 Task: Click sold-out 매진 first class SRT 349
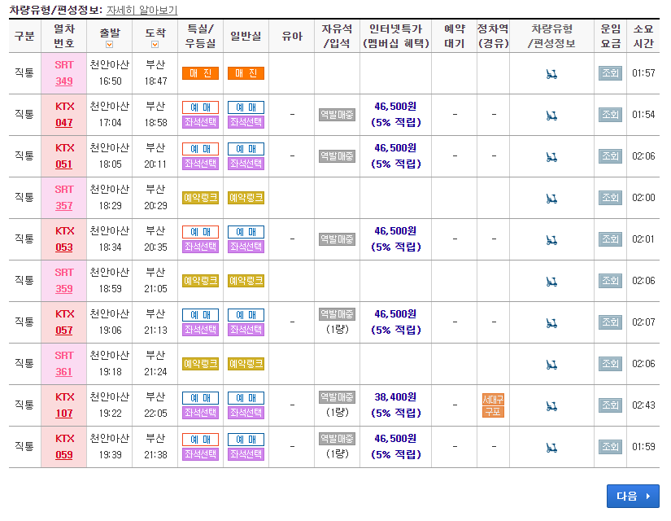(200, 73)
